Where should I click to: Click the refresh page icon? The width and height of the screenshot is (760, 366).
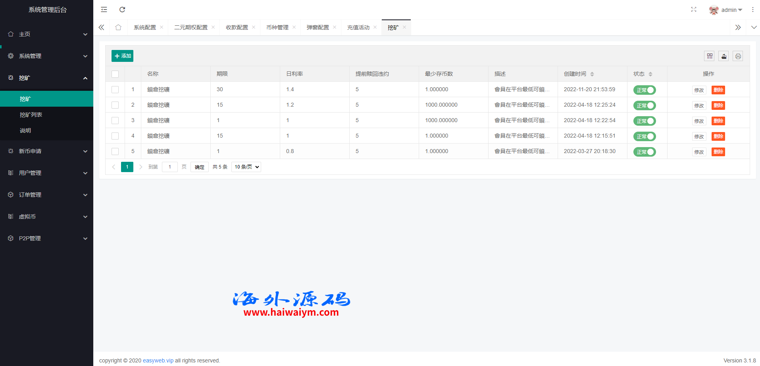coord(122,10)
